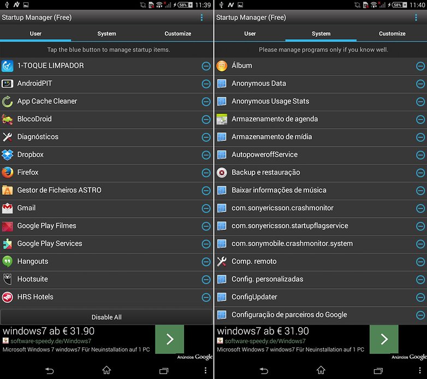Select the Config. personalizadas row
427x379 pixels.
321,280
